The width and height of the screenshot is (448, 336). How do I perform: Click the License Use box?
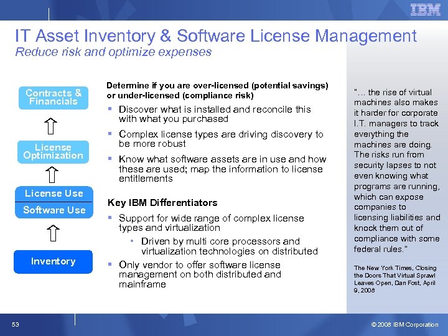tap(54, 194)
